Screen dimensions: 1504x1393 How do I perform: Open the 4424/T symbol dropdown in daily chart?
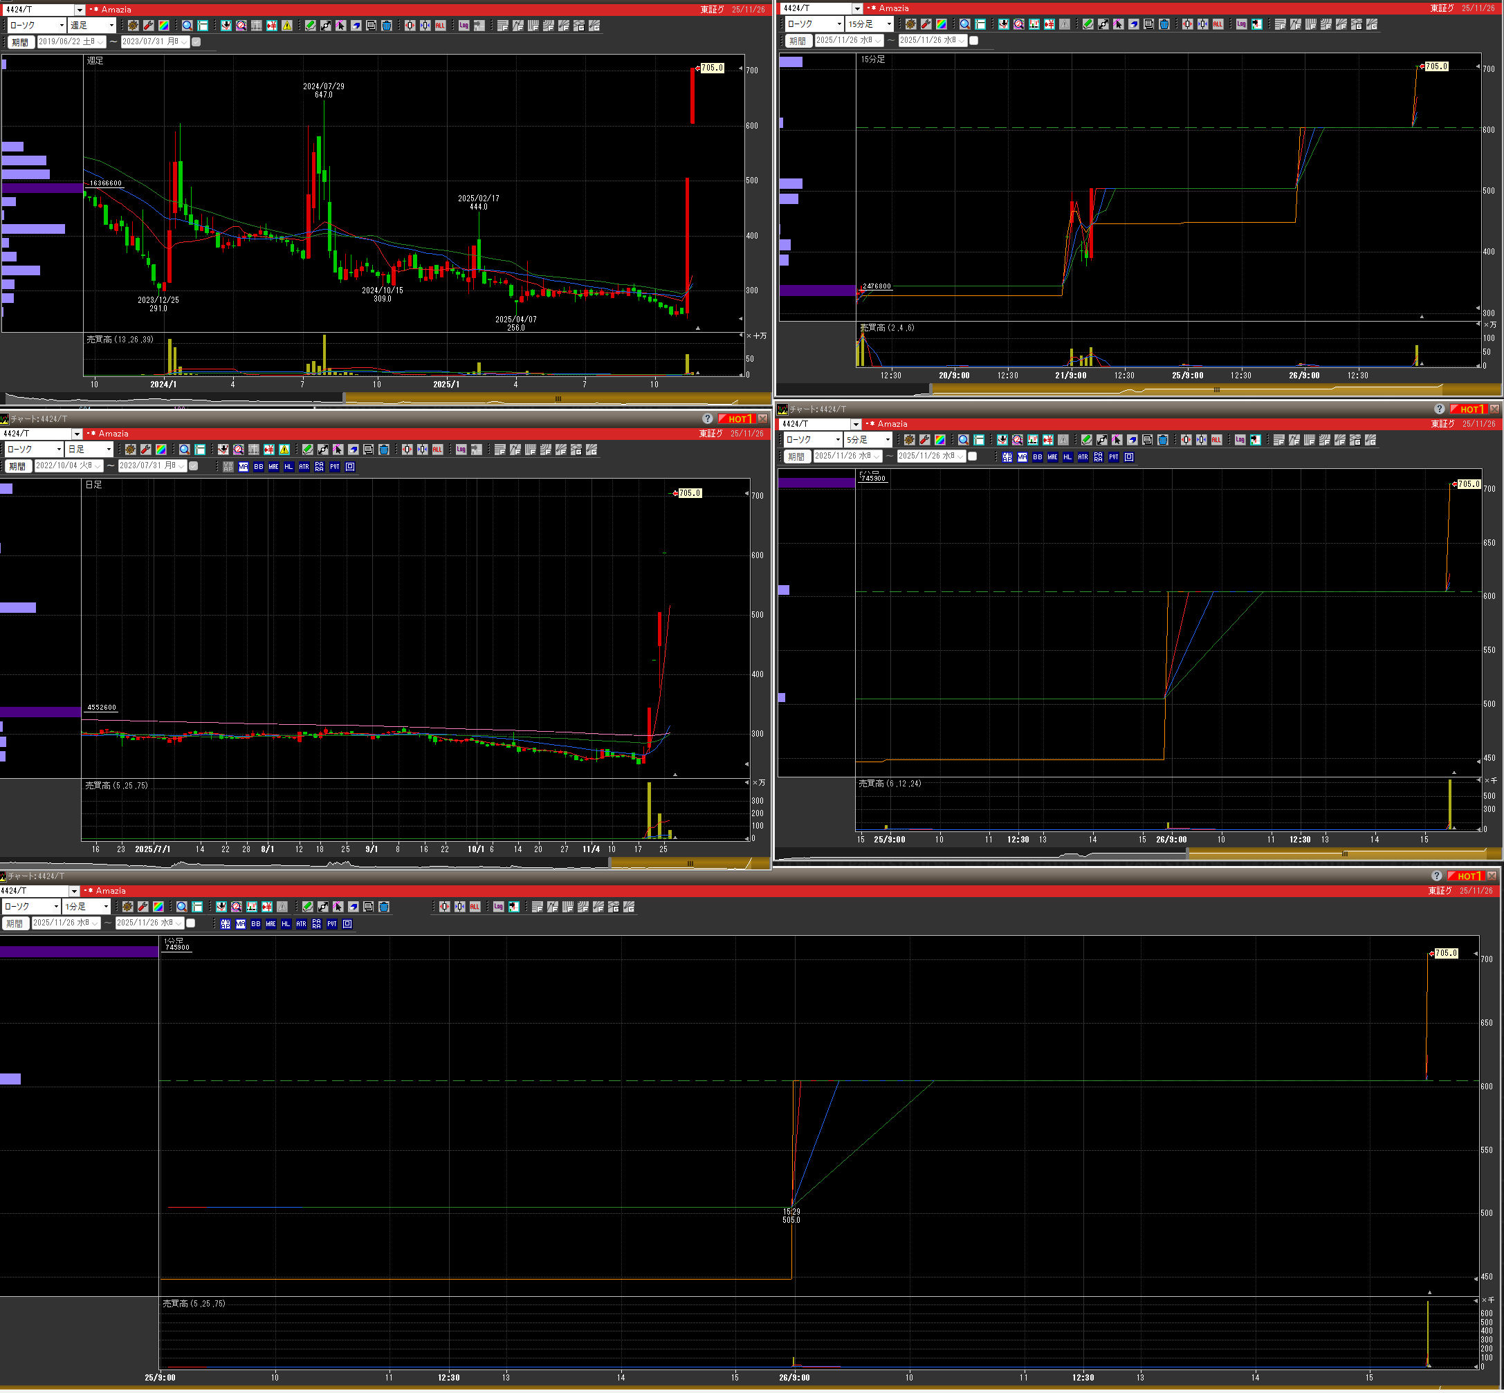(76, 434)
